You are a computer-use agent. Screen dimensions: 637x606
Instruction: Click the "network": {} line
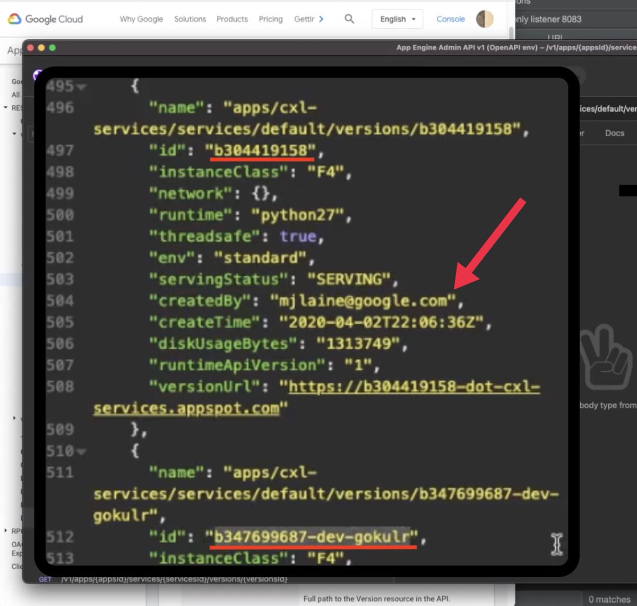213,193
